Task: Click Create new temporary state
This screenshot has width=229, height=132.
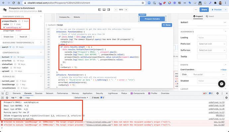Action: [x=9, y=37]
